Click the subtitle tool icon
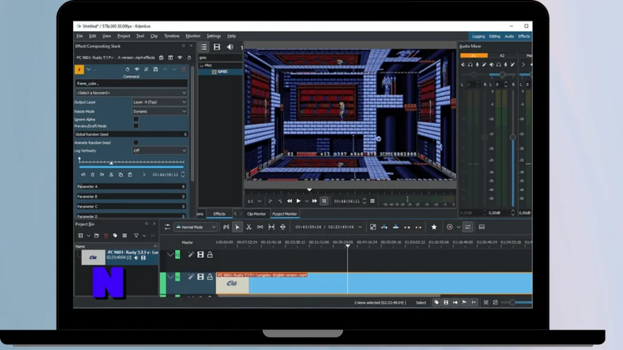This screenshot has height=350, width=623. click(x=482, y=227)
